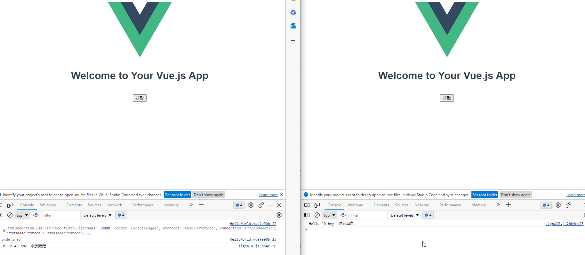Click Set root folder in right window
585x255 pixels.
point(485,195)
